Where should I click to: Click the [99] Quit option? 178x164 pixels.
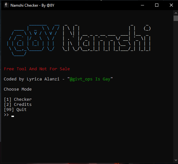click(15, 110)
